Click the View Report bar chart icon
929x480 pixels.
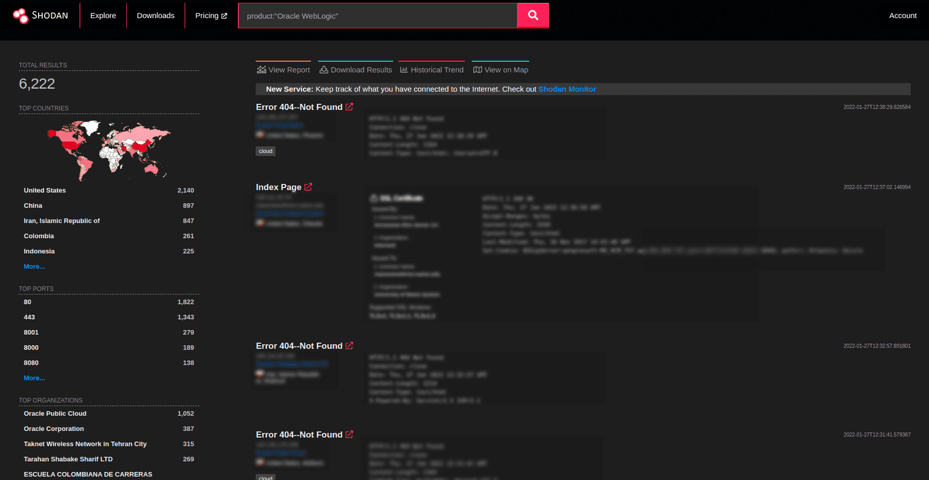coord(261,70)
